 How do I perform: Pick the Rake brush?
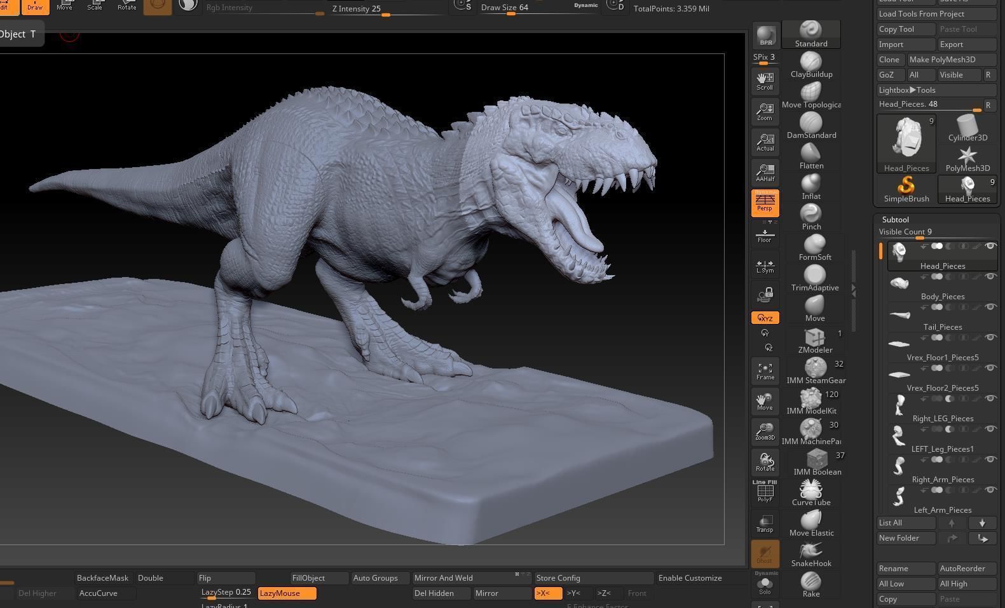tap(811, 584)
